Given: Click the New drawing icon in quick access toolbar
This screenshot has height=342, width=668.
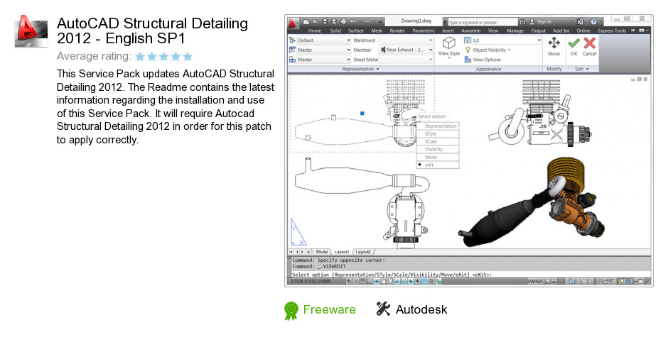Looking at the screenshot, I should (x=306, y=22).
